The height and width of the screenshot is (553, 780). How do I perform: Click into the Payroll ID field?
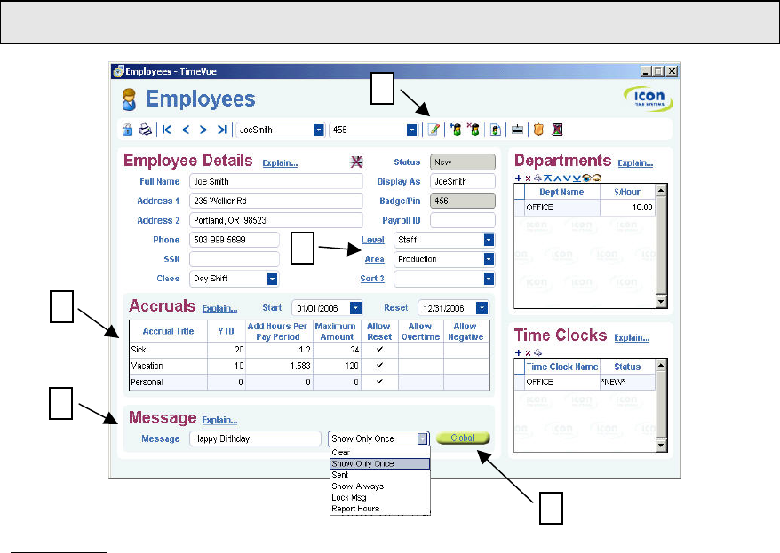[x=463, y=220]
